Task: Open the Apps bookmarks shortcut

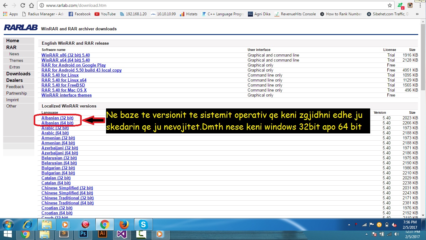Action: coord(11,14)
